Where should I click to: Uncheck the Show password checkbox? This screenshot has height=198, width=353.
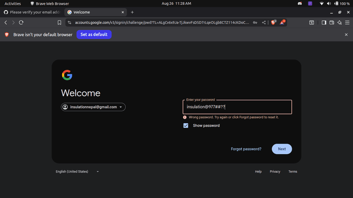[x=186, y=126]
